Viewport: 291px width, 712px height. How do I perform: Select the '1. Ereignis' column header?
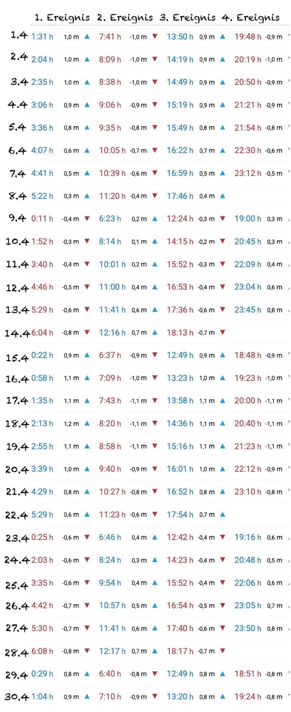pos(62,17)
